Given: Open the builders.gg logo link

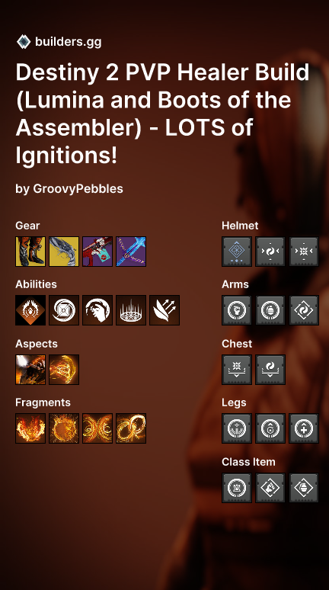Looking at the screenshot, I should (x=59, y=41).
